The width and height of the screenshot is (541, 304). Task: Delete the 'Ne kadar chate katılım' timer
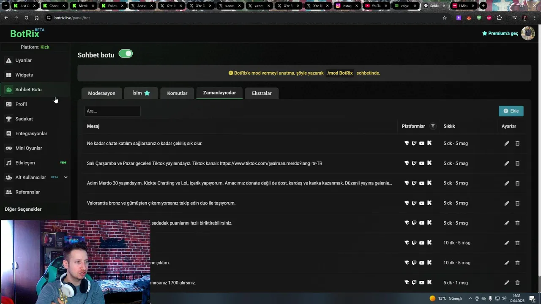(517, 144)
